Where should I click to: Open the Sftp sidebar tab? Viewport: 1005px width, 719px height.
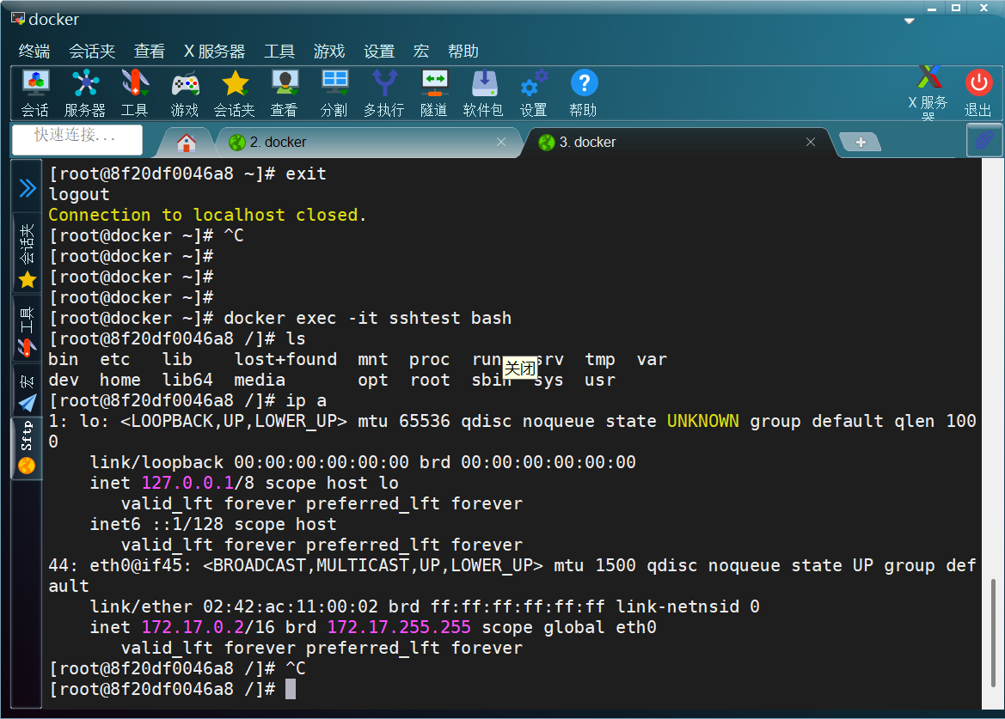point(27,447)
